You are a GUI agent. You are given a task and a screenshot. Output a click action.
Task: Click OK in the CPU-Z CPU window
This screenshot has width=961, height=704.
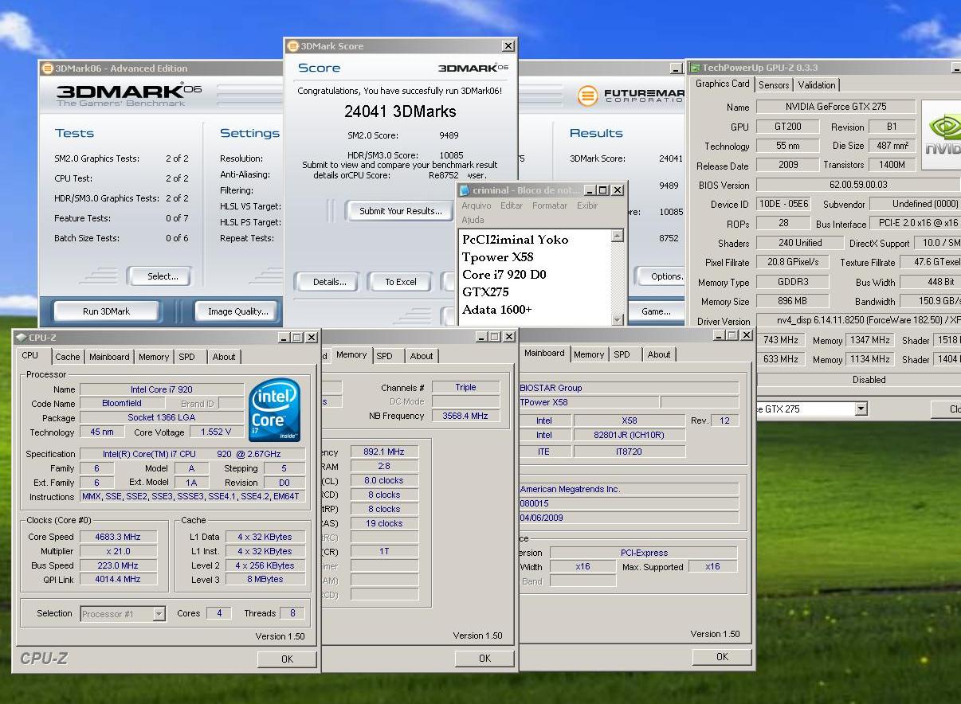click(287, 659)
